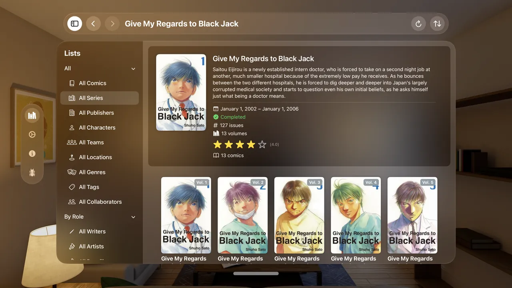The height and width of the screenshot is (288, 512).
Task: Click the All Writers pencil icon
Action: (72, 232)
